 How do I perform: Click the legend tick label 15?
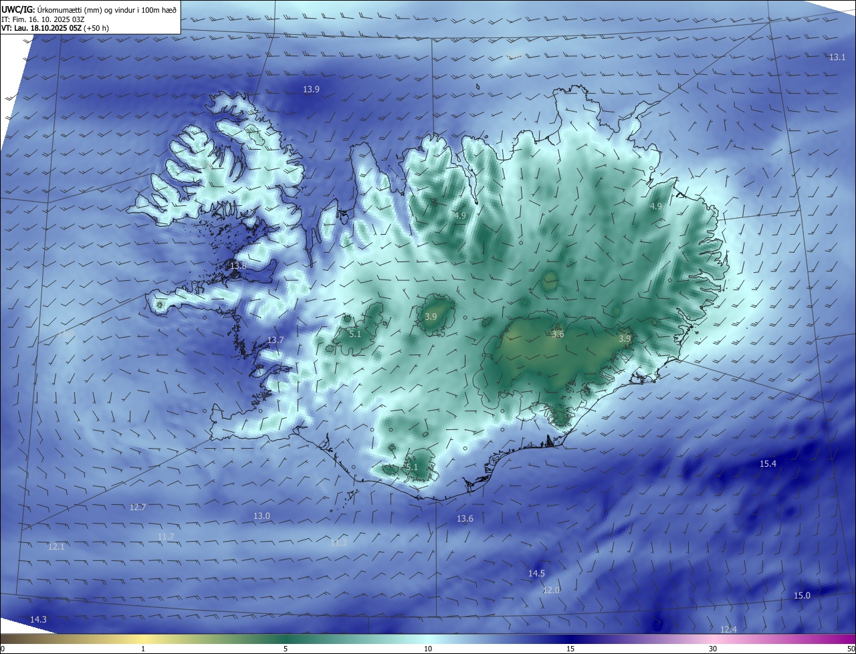570,649
